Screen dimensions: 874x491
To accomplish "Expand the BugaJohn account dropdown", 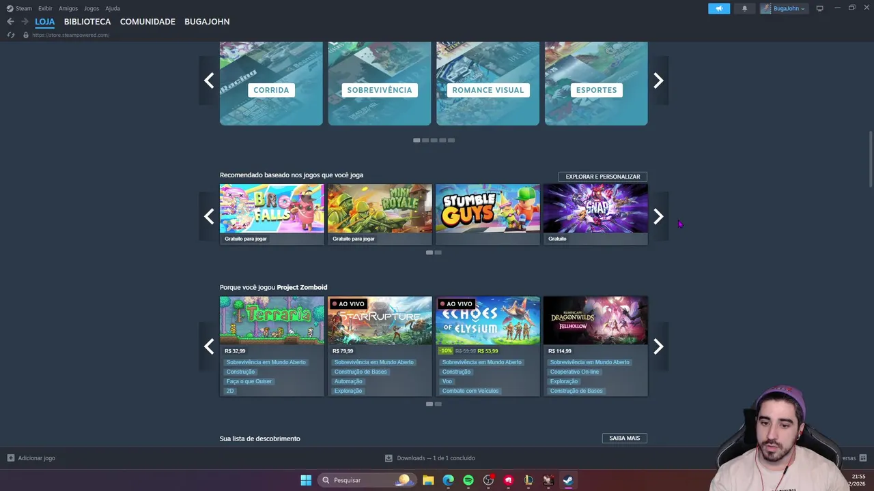I will tap(784, 8).
